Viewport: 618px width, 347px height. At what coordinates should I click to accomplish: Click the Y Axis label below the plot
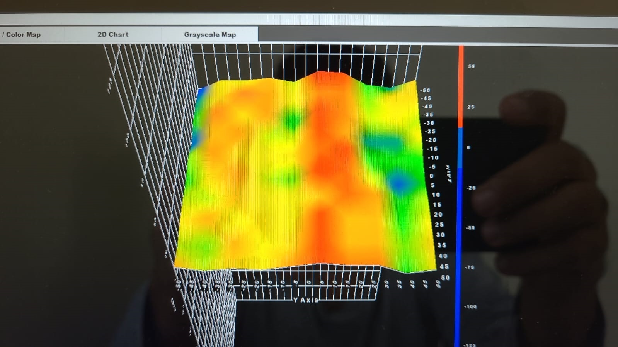305,300
